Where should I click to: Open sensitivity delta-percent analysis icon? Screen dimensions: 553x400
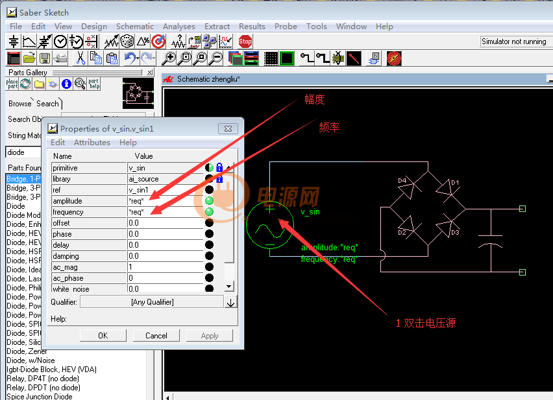(143, 41)
